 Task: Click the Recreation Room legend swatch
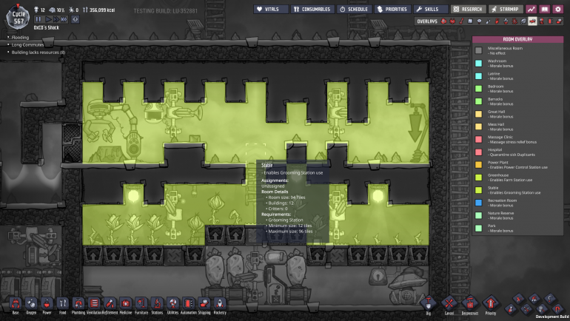[x=479, y=203]
